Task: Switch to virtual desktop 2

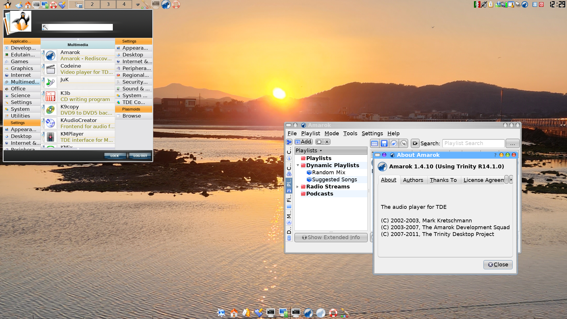Action: pos(92,4)
